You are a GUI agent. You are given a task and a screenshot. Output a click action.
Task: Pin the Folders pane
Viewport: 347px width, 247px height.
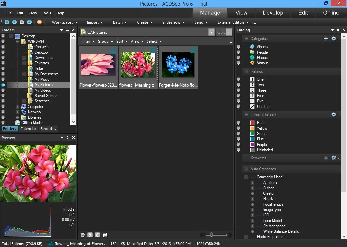tap(68, 30)
